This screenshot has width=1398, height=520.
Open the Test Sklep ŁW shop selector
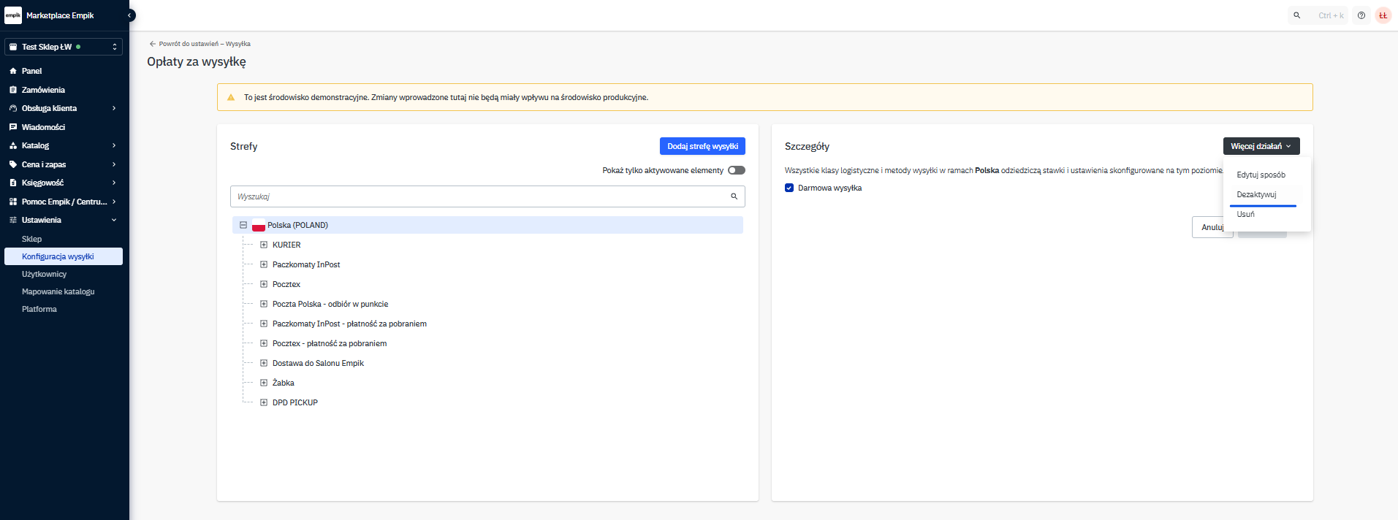64,47
